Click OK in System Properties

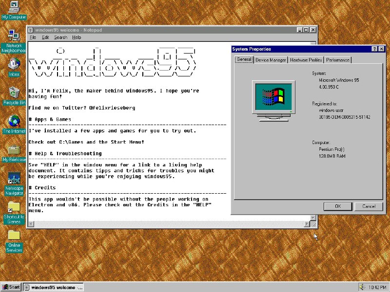click(337, 206)
